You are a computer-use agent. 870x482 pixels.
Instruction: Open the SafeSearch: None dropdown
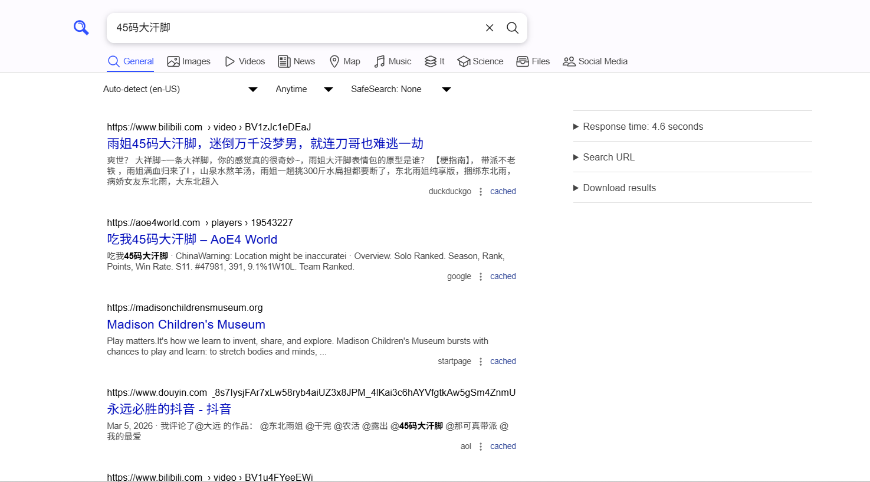tap(401, 89)
